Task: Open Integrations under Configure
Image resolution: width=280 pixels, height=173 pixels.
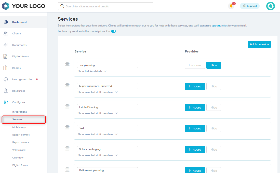Action: [19, 112]
